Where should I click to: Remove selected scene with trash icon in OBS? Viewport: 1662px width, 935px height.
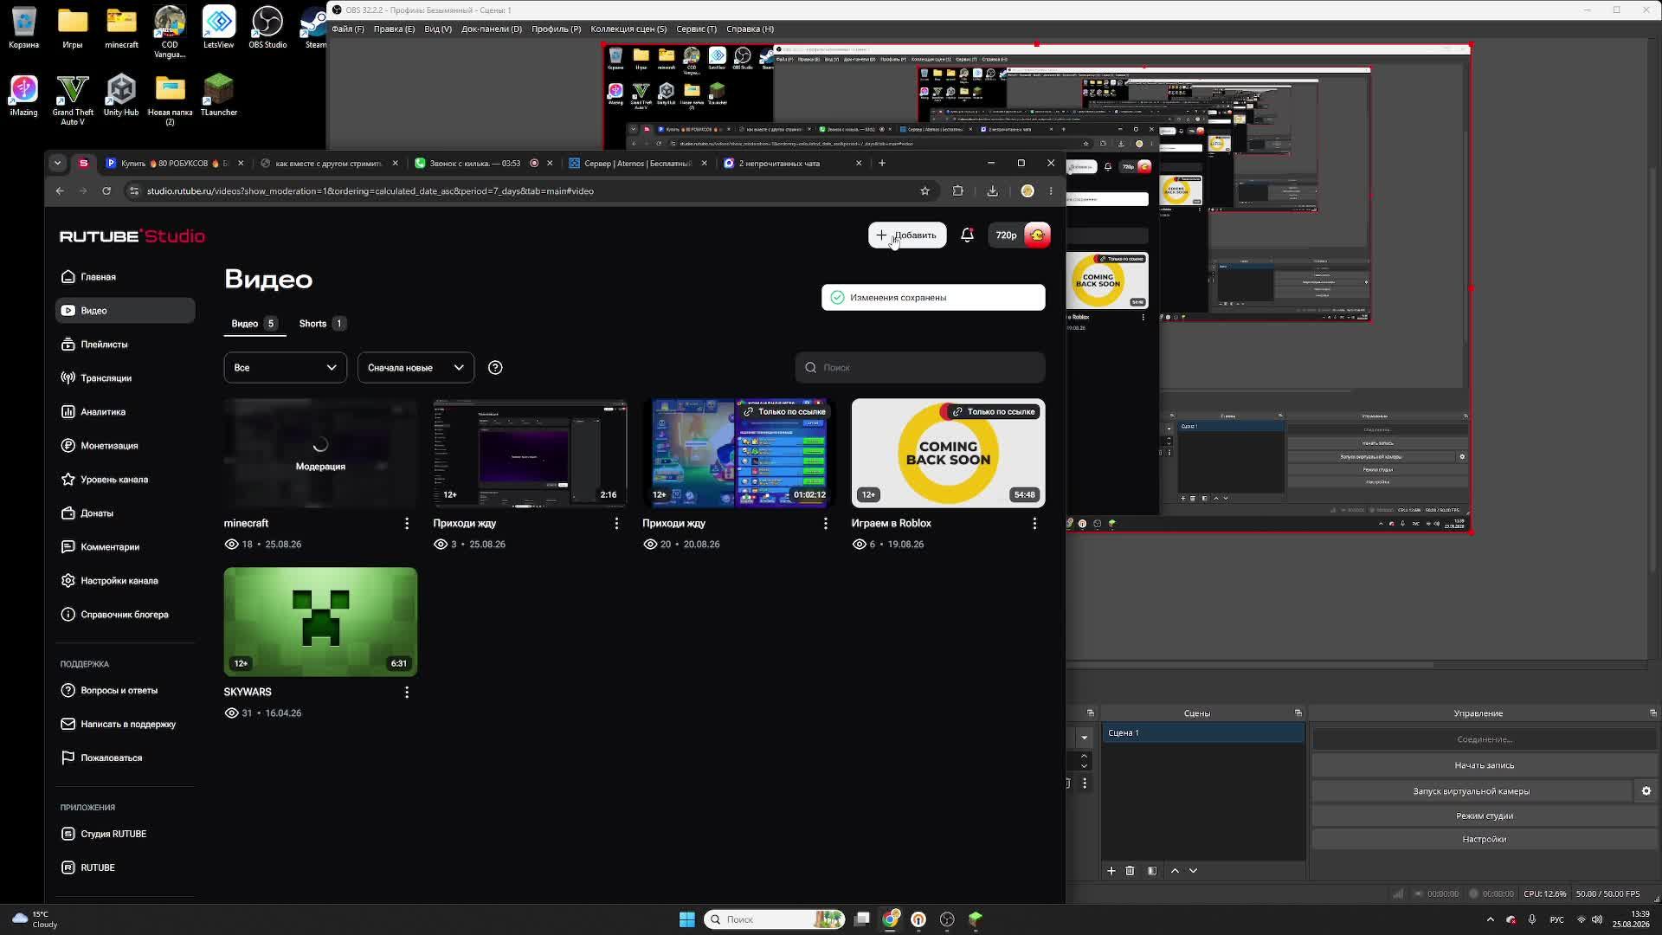(1130, 871)
